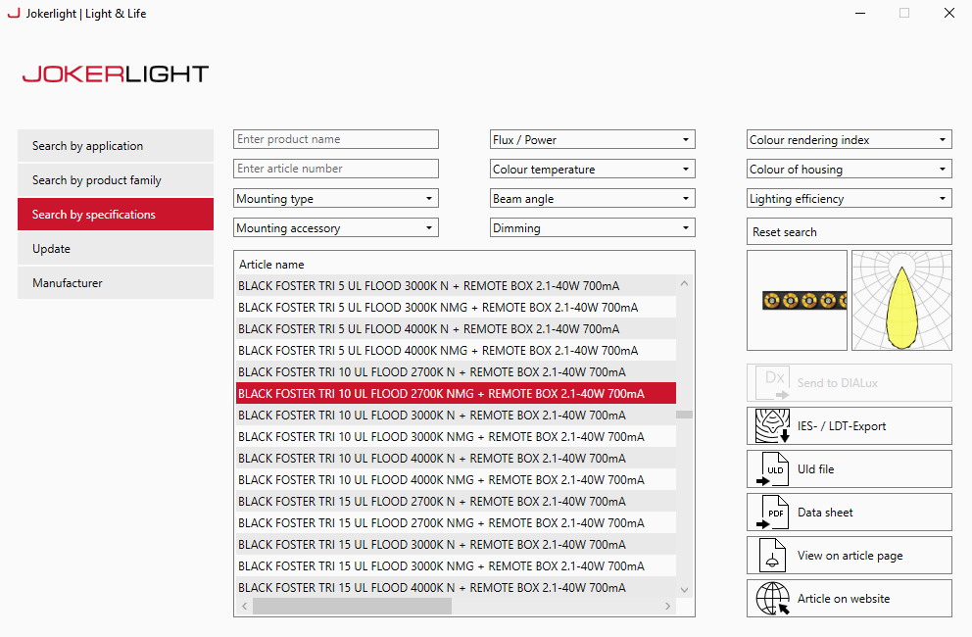Open the PDF Data sheet icon
The height and width of the screenshot is (637, 972).
772,513
